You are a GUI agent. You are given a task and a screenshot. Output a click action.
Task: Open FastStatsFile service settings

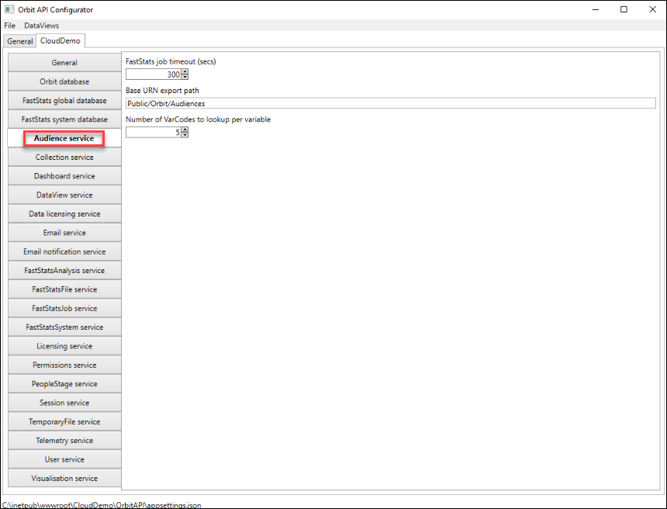point(64,289)
